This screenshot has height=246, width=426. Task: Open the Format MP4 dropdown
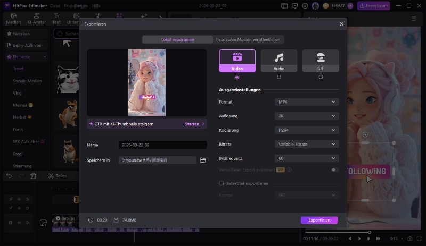(307, 102)
